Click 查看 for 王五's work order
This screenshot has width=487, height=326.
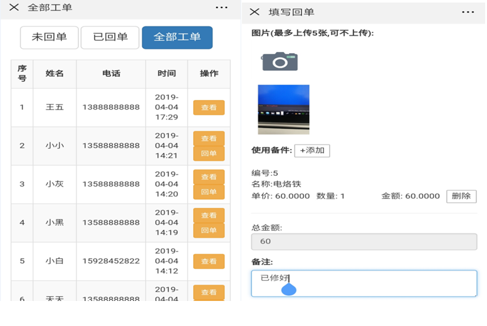[209, 108]
